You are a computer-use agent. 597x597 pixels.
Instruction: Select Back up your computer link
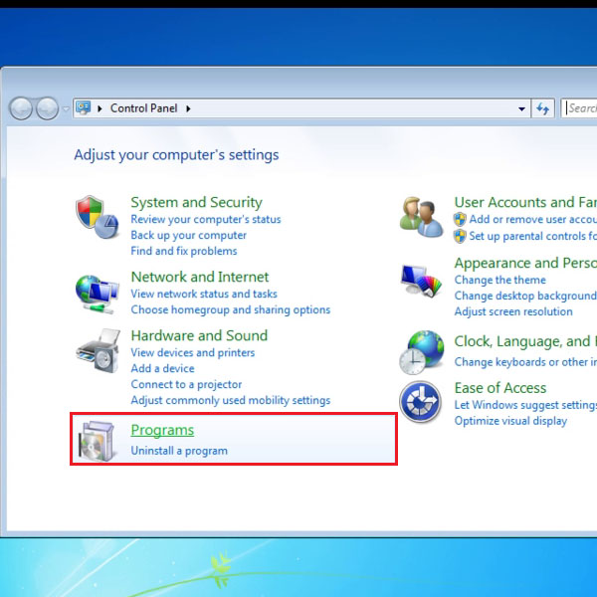[x=188, y=235]
